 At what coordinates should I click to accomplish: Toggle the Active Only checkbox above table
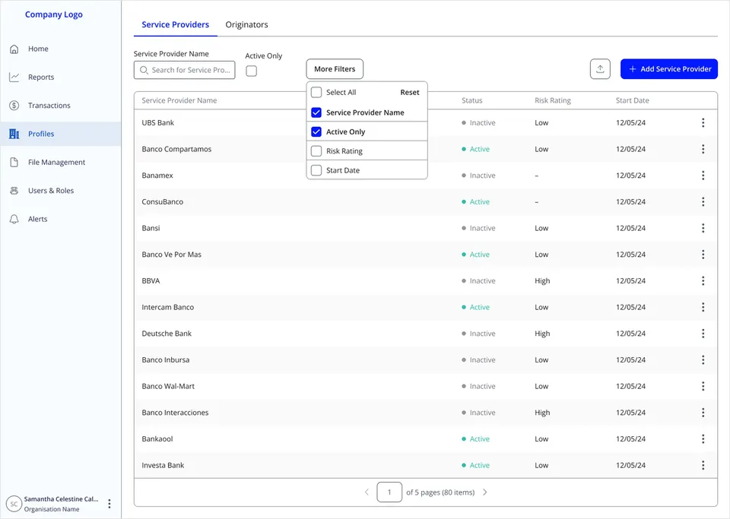point(252,71)
